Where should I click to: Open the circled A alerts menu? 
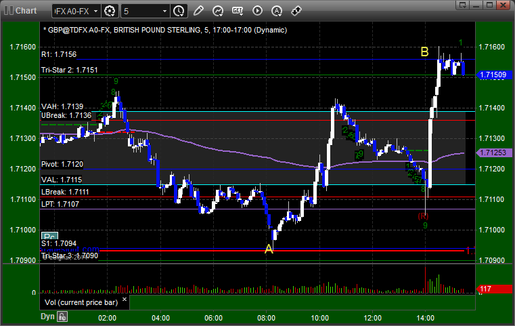277,11
